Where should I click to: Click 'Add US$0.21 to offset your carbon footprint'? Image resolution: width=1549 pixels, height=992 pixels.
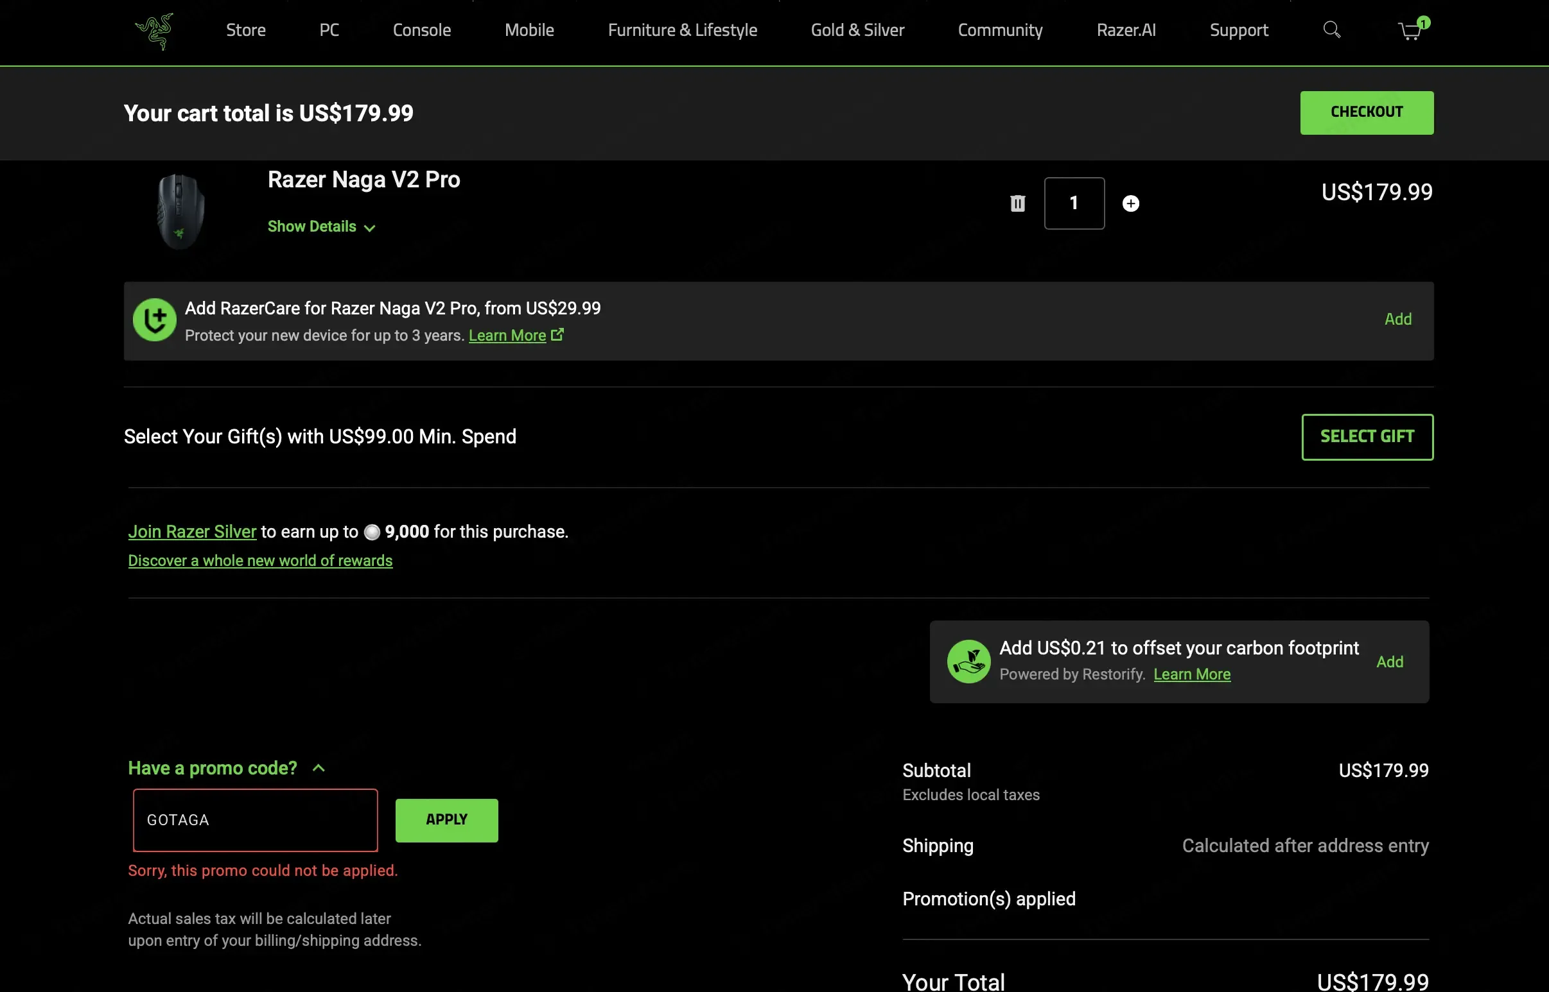tap(1178, 648)
